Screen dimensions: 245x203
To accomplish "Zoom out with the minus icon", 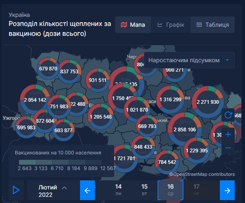I will pos(228,148).
